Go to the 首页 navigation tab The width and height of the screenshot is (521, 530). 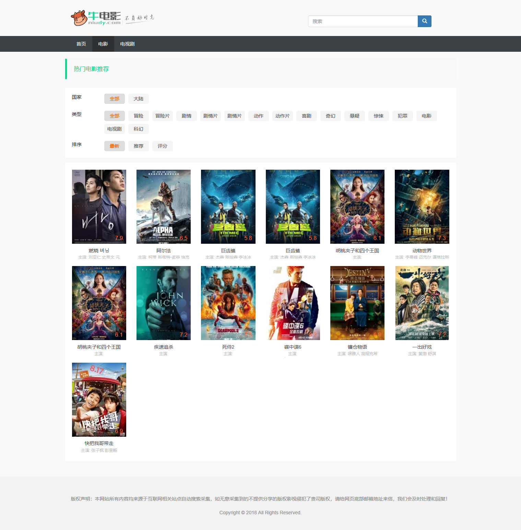(81, 44)
